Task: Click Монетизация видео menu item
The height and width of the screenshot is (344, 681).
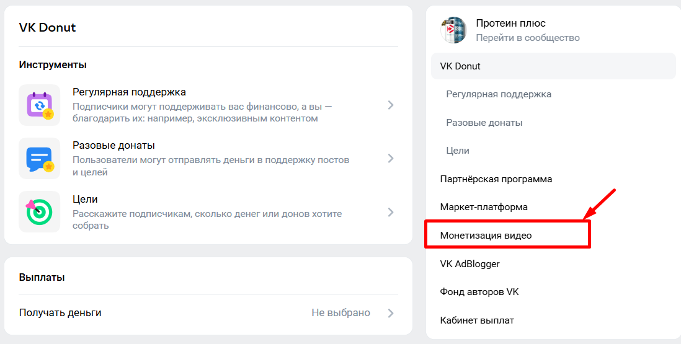Action: [x=486, y=236]
